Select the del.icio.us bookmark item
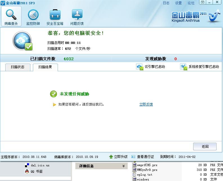Viewport: 223px width, 181px height. pos(40,165)
